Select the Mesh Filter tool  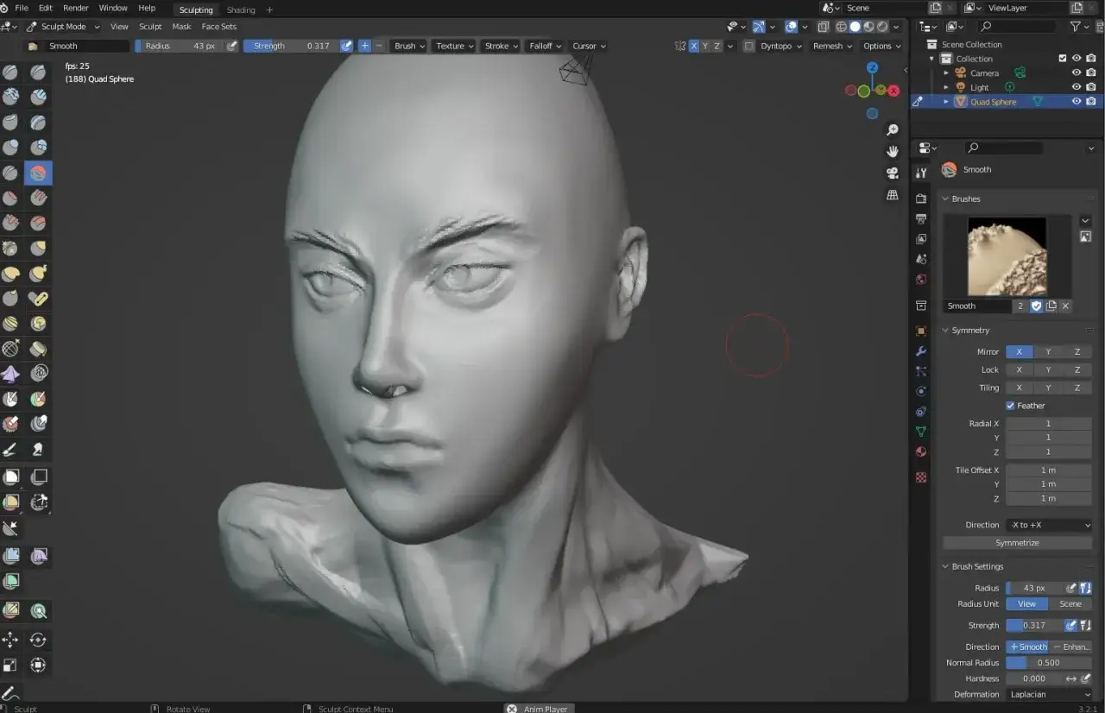coord(10,556)
